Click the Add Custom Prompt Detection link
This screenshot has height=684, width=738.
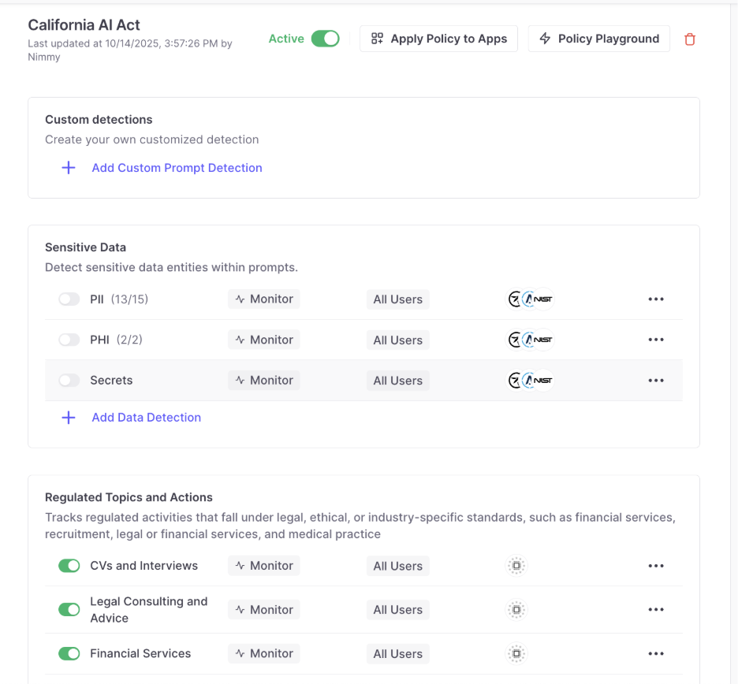[177, 168]
